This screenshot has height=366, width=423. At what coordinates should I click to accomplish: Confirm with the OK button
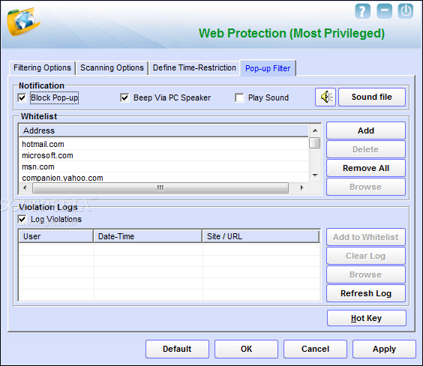pyautogui.click(x=246, y=349)
